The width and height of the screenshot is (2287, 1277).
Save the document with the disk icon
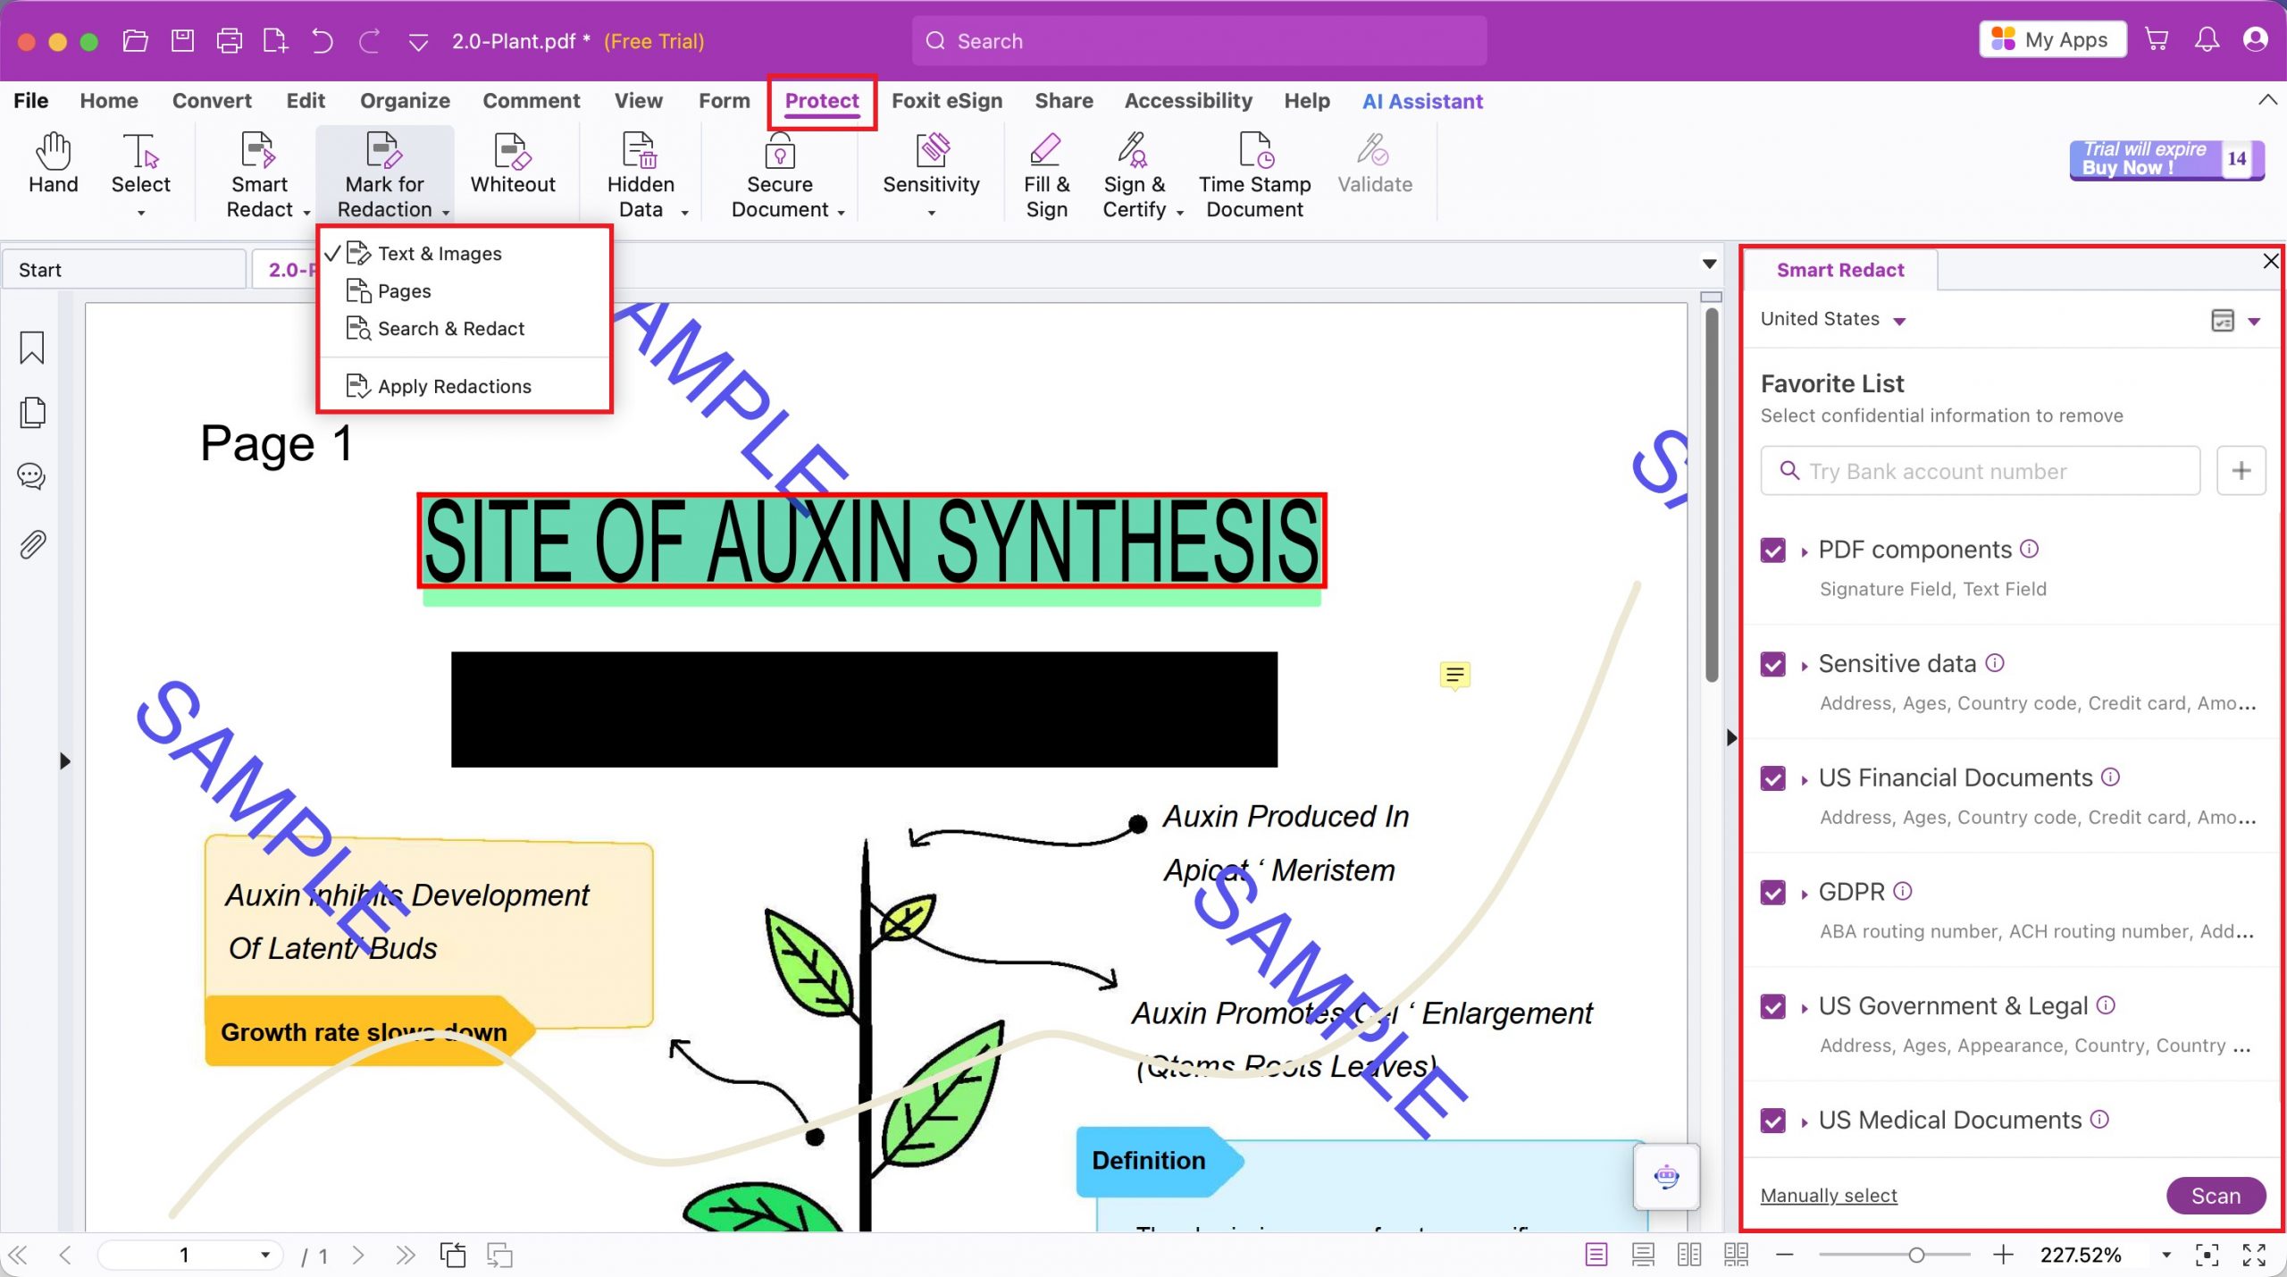(183, 41)
